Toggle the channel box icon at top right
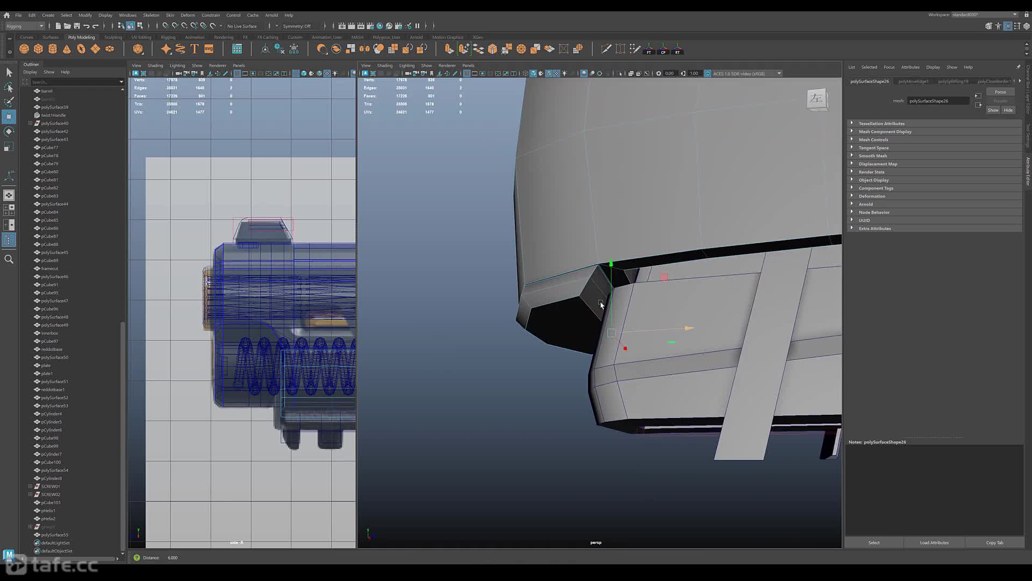 (x=1027, y=26)
